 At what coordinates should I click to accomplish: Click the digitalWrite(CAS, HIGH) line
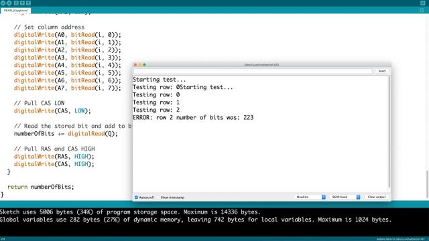[x=54, y=164]
